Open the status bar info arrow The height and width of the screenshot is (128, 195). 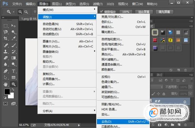tap(79, 125)
